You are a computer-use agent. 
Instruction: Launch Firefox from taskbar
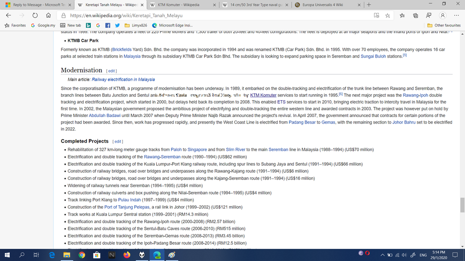coord(127,255)
